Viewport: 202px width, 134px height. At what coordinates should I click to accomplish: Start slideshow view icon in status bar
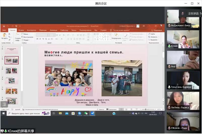pyautogui.click(x=137, y=109)
